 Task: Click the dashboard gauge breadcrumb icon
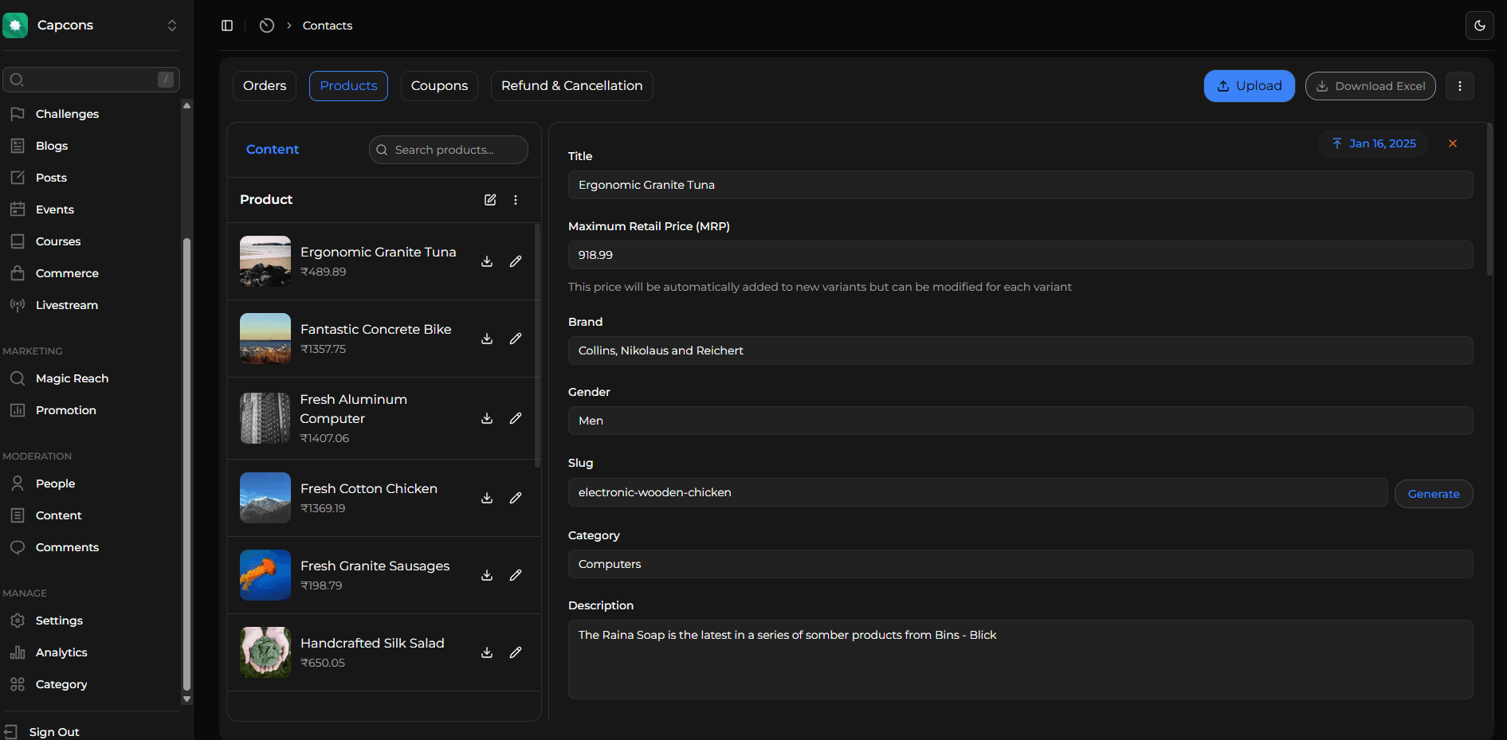tap(267, 25)
